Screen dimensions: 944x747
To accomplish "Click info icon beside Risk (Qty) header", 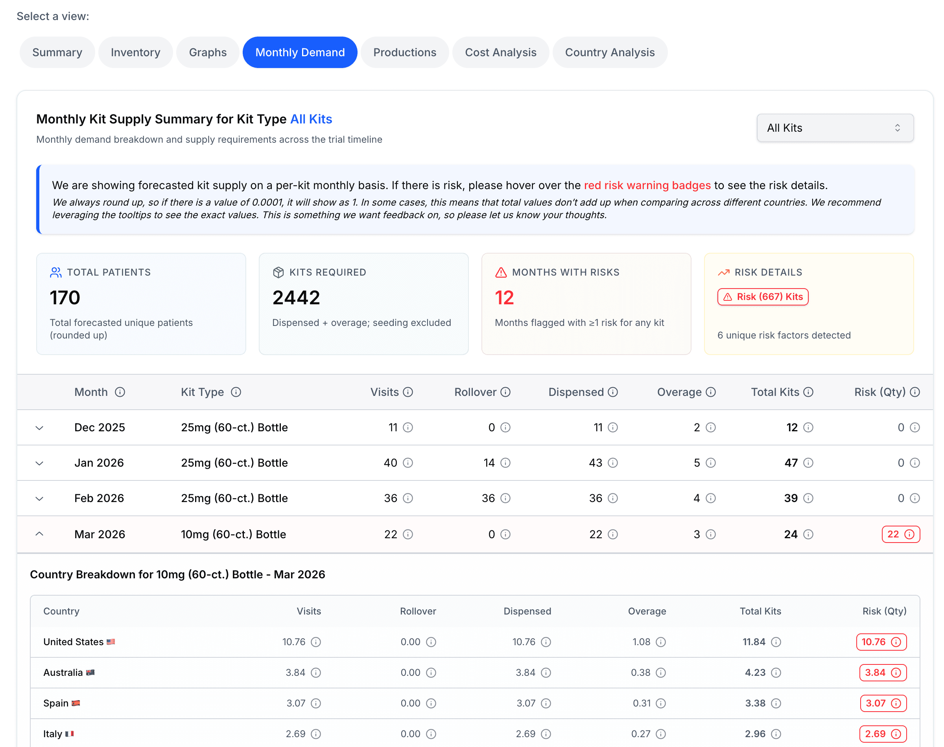I will (914, 392).
